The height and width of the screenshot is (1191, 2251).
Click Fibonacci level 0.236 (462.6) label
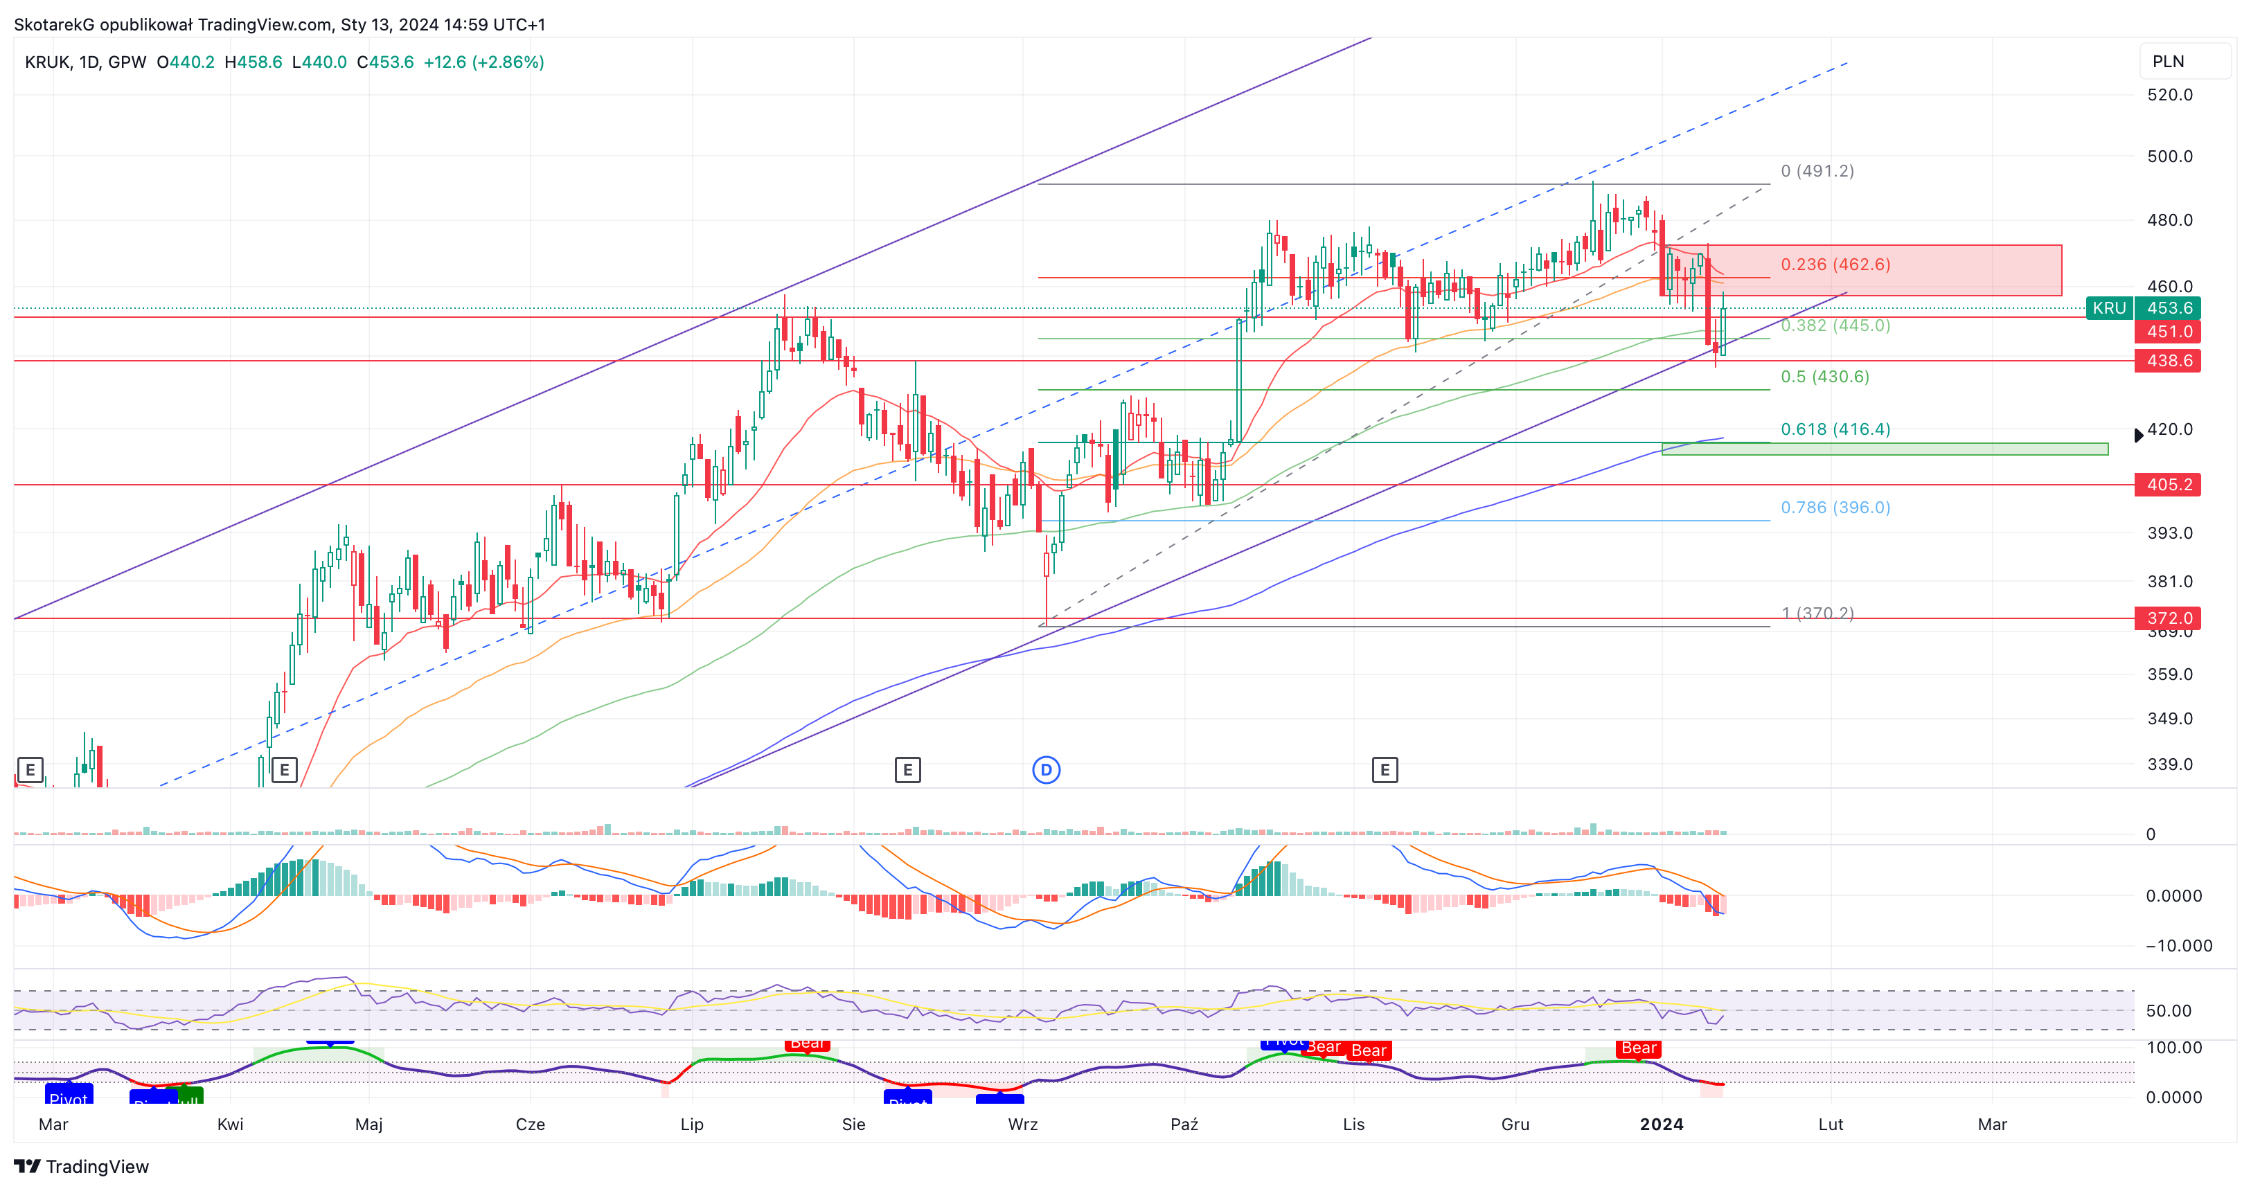click(x=1835, y=265)
